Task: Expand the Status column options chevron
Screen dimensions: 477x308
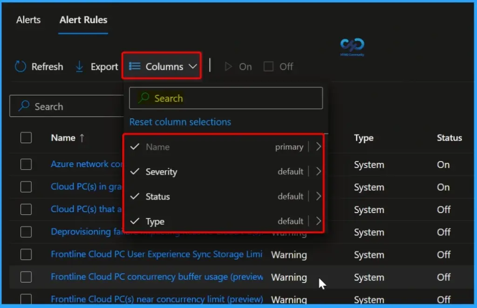Action: coord(318,196)
